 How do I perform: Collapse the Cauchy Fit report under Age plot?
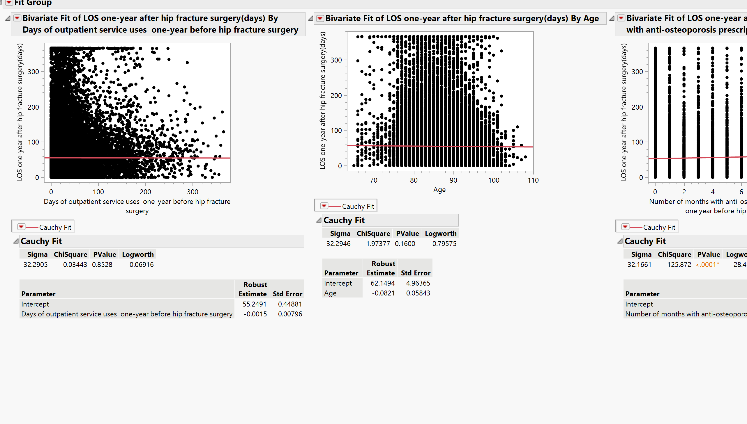[x=319, y=220]
